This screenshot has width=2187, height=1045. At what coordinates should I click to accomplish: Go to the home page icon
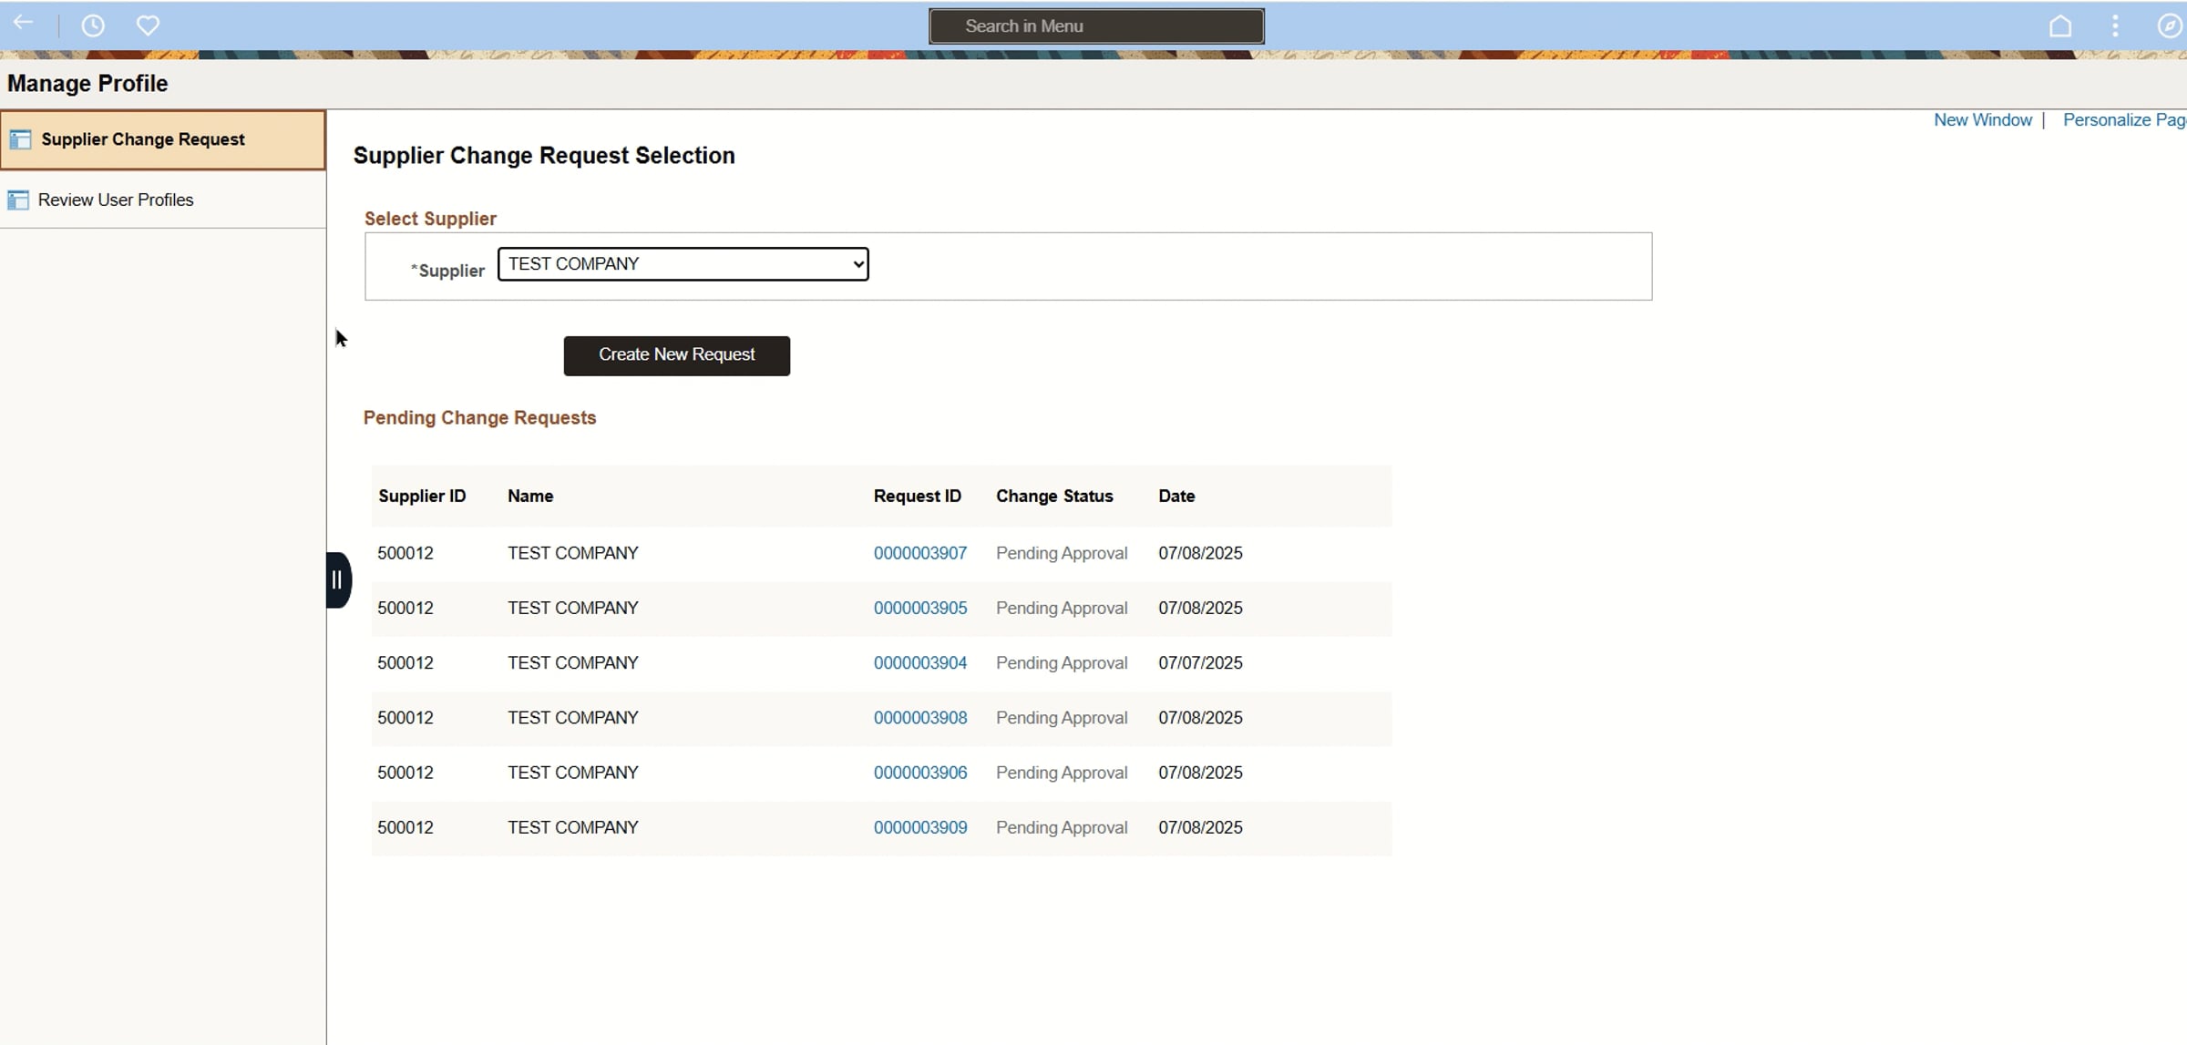(2060, 26)
